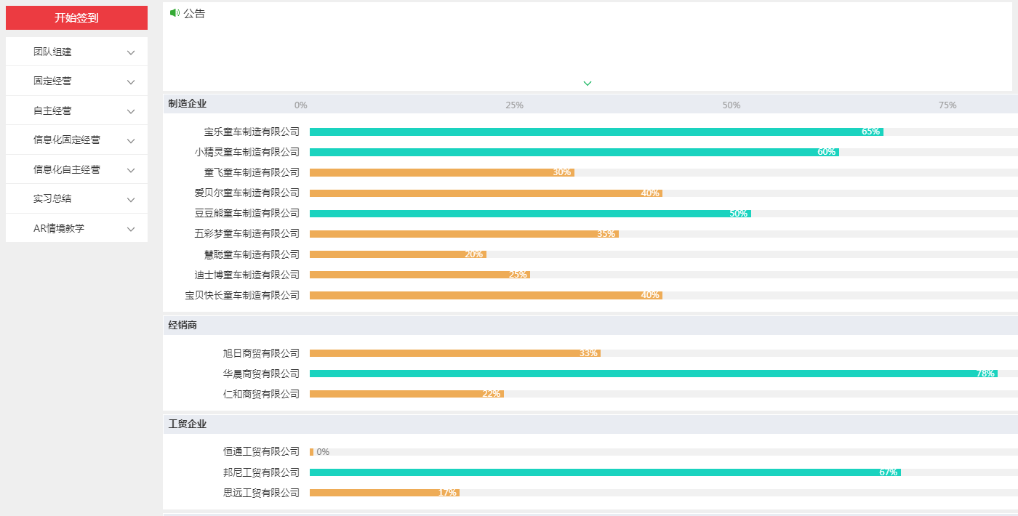Open the 信息化固定经营 menu item
Viewport: 1018px width, 516px height.
pyautogui.click(x=76, y=140)
